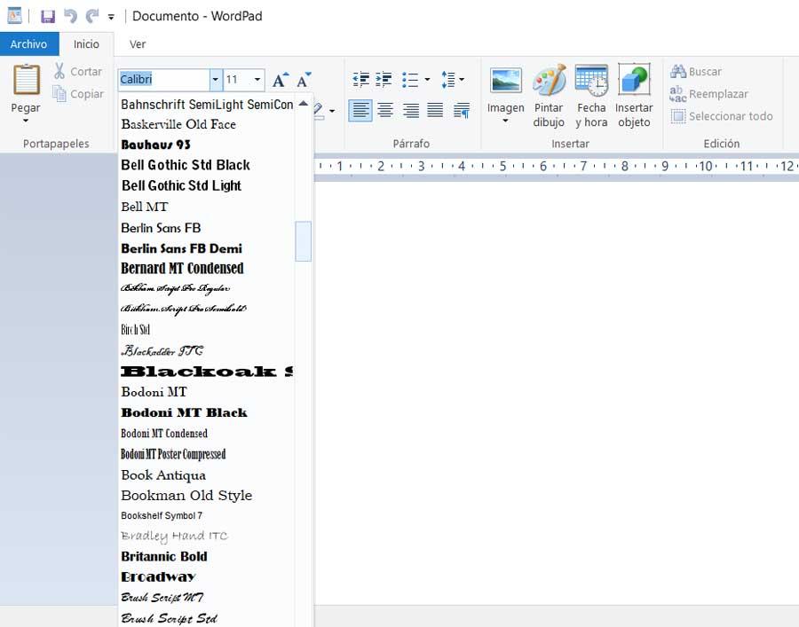799x627 pixels.
Task: Decrease font size with the smaller A icon
Action: (304, 80)
